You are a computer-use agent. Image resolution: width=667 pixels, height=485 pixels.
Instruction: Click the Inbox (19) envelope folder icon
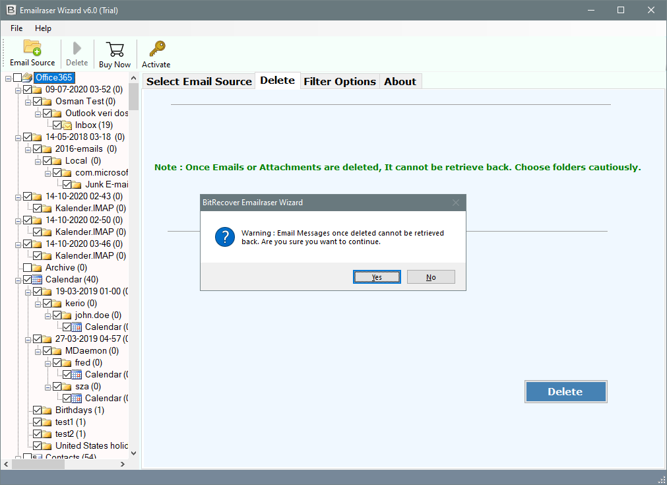[x=67, y=125]
